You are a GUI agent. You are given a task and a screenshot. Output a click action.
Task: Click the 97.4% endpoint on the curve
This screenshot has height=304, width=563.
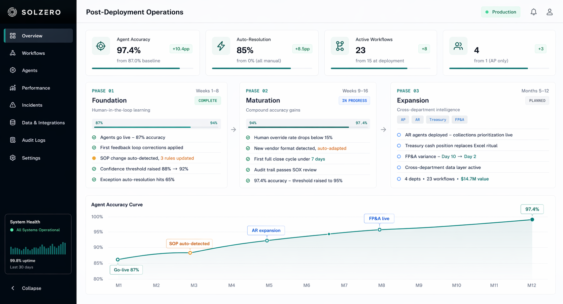532,219
